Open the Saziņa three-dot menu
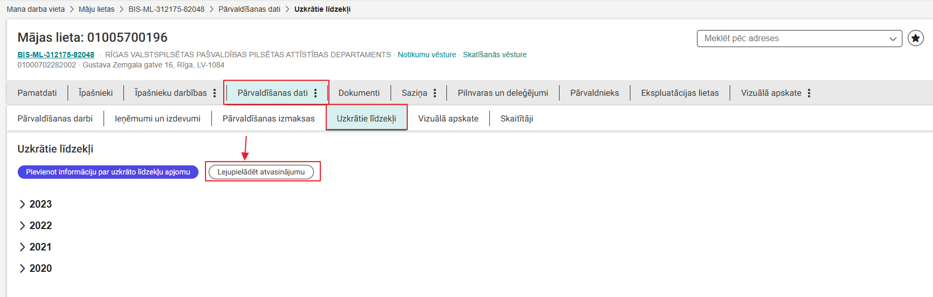The width and height of the screenshot is (933, 297). 435,93
